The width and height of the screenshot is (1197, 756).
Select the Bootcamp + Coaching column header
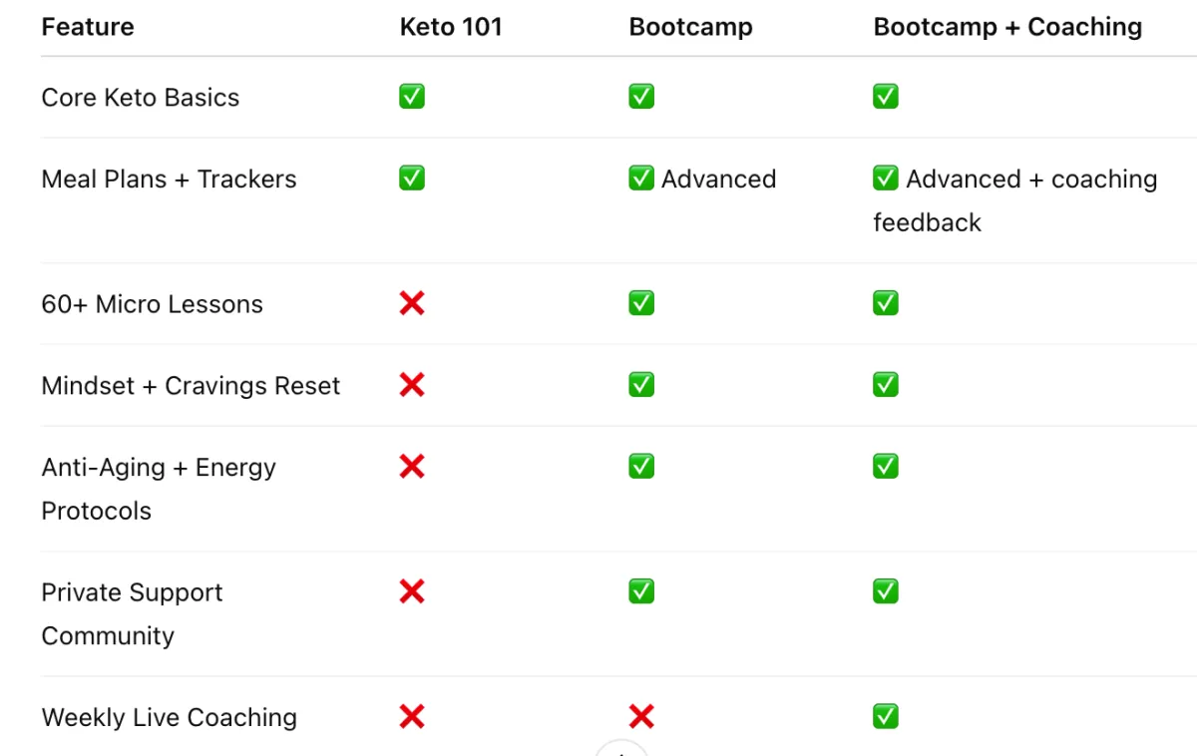tap(1007, 27)
